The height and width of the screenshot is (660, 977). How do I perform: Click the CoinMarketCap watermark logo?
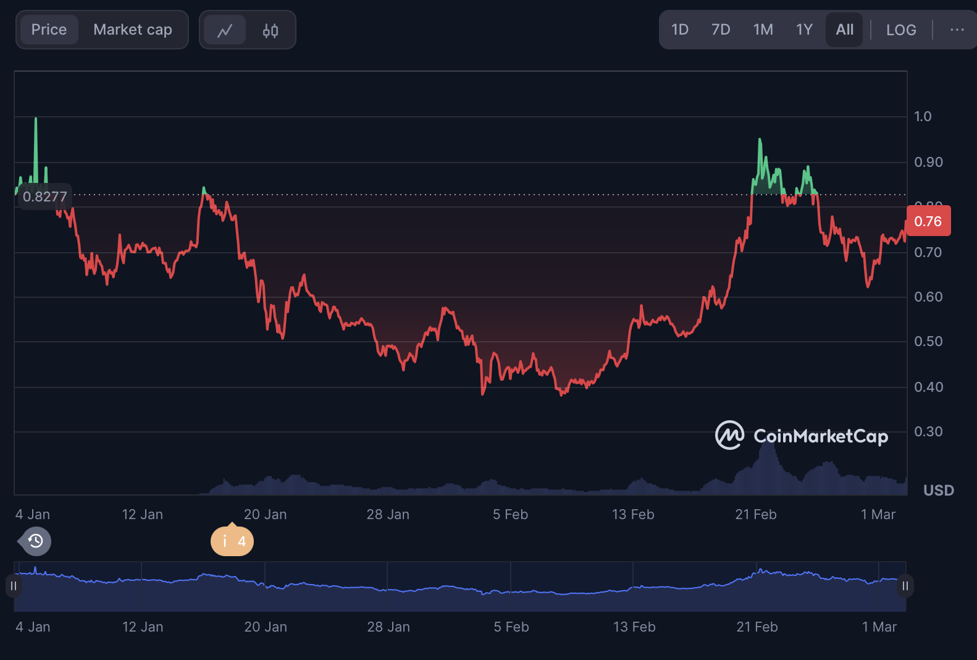(802, 436)
